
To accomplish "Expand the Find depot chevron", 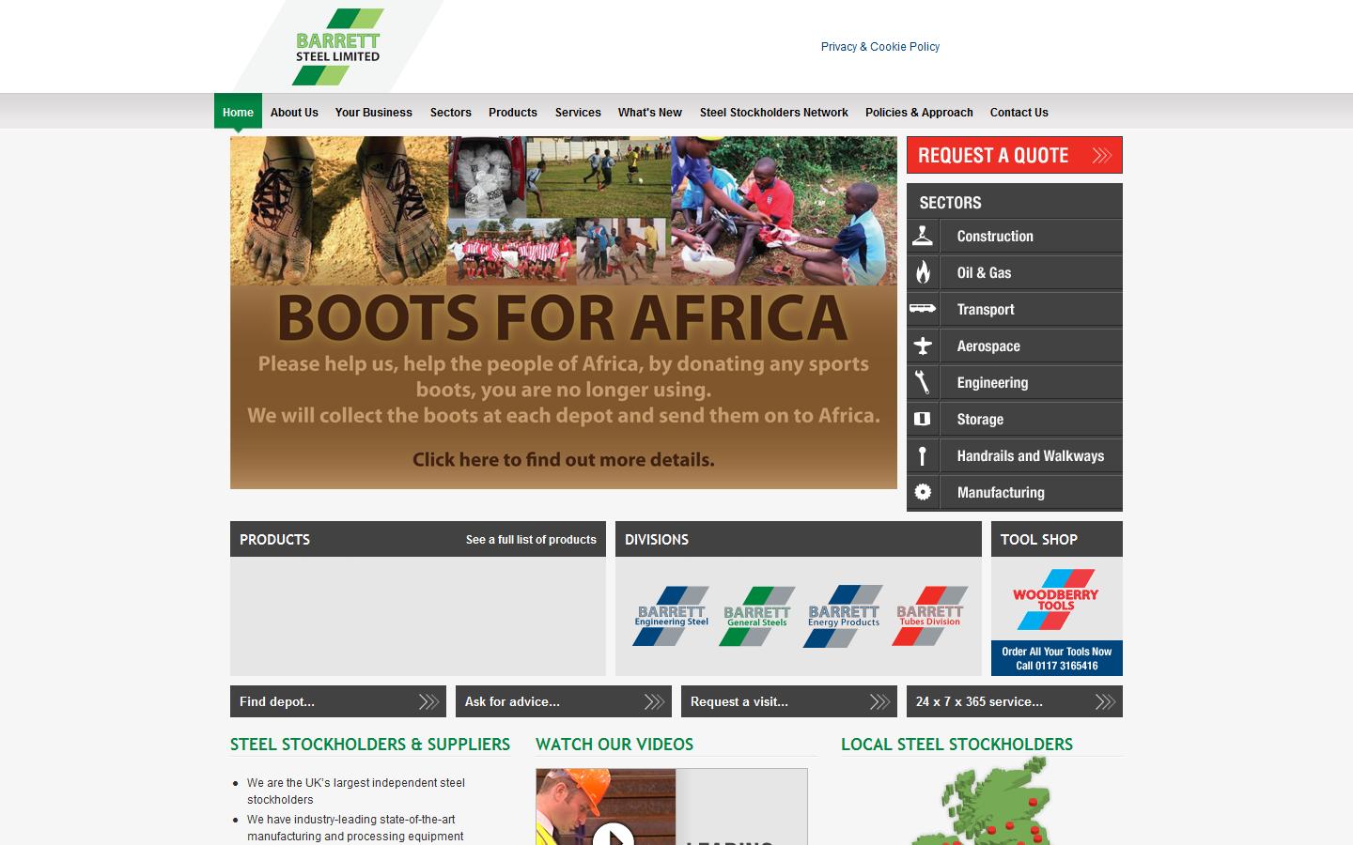I will [x=428, y=701].
